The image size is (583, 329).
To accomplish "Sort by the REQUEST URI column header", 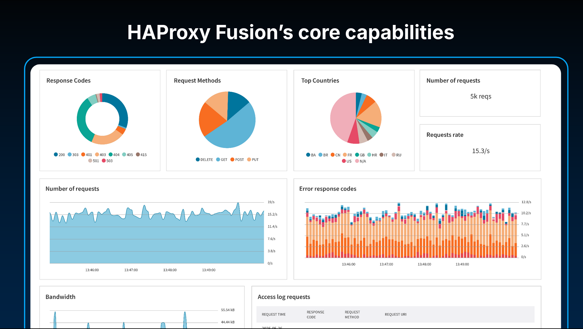I will (x=395, y=314).
